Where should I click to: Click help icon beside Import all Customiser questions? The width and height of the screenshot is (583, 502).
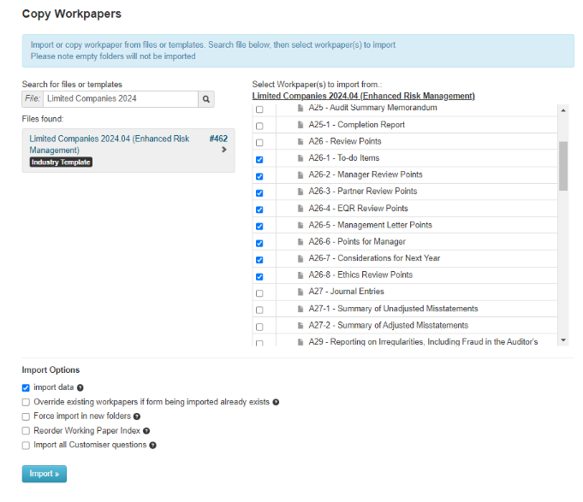point(153,446)
